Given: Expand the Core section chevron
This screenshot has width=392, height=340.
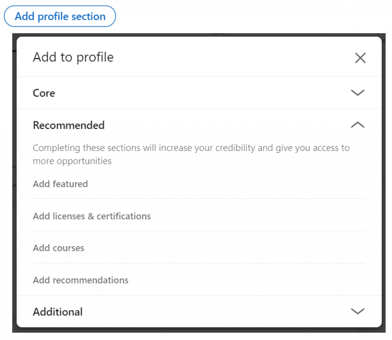Looking at the screenshot, I should click(358, 93).
